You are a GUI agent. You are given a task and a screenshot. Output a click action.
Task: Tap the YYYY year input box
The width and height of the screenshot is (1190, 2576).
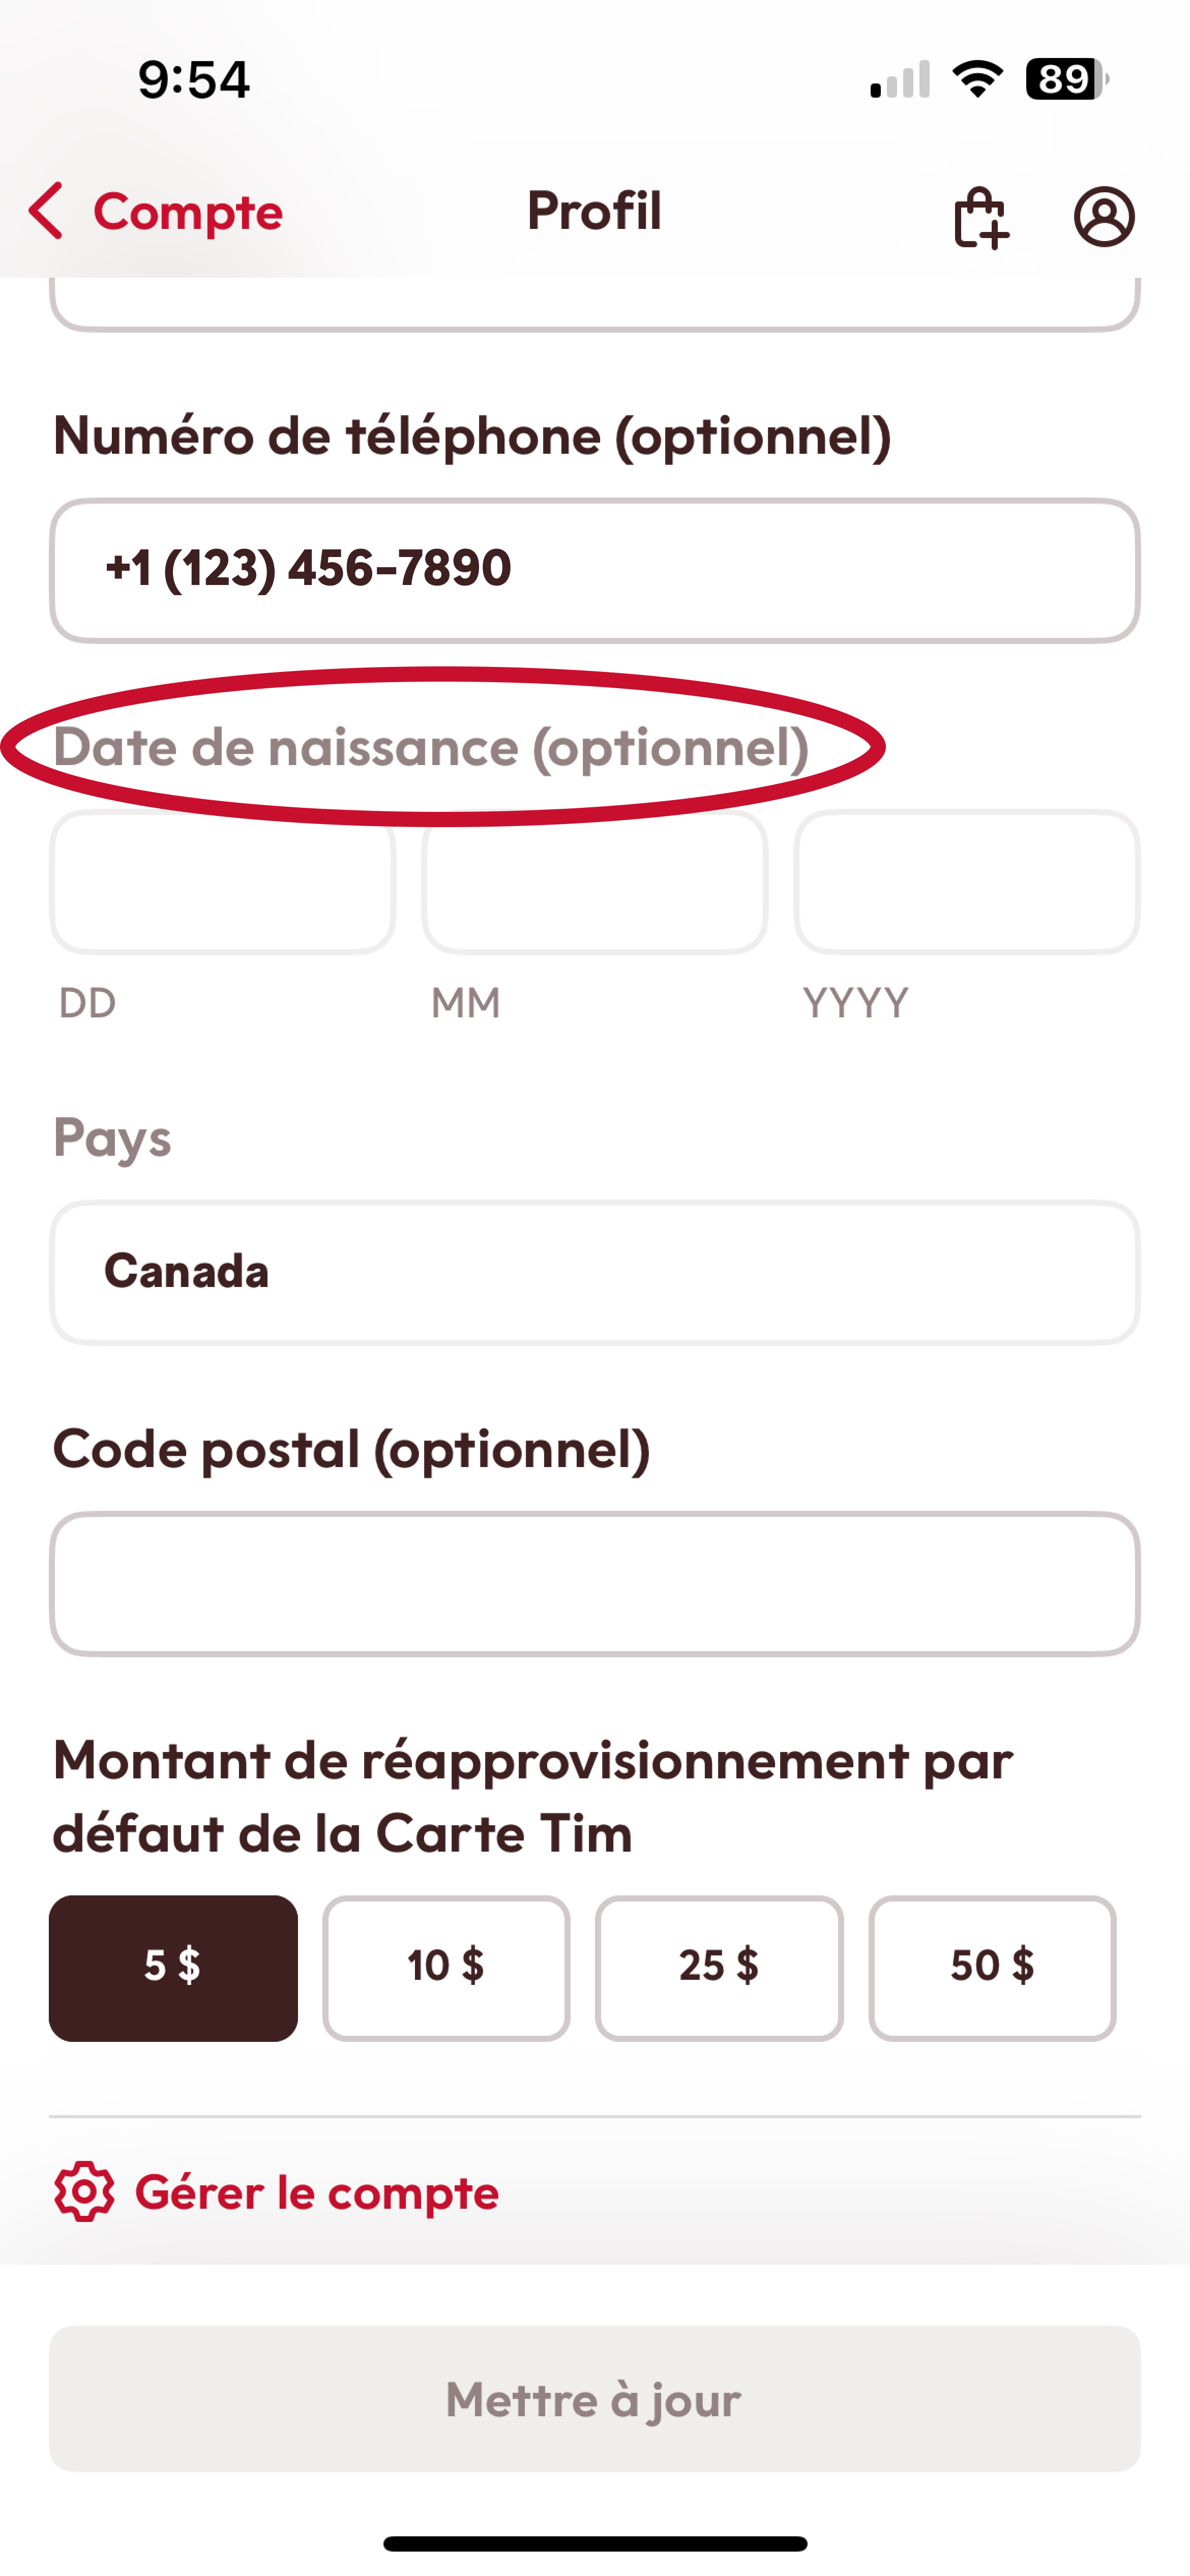pyautogui.click(x=967, y=882)
